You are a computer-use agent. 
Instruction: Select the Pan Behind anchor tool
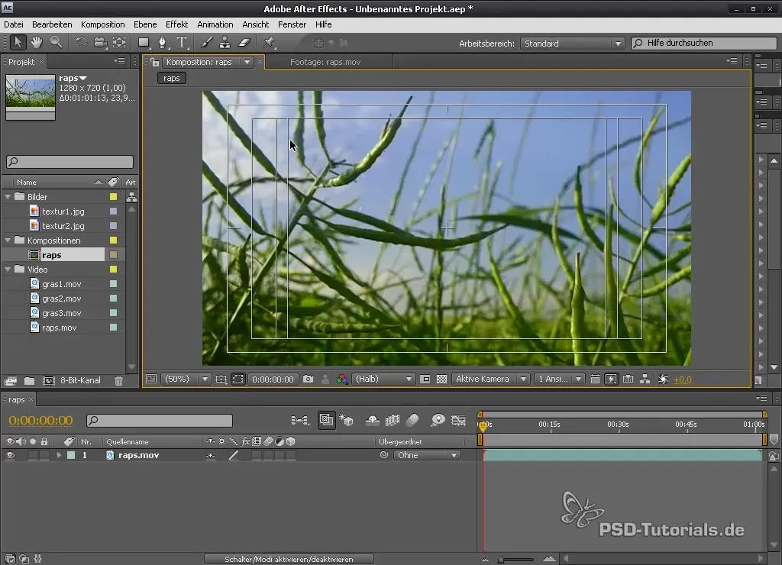(x=120, y=43)
